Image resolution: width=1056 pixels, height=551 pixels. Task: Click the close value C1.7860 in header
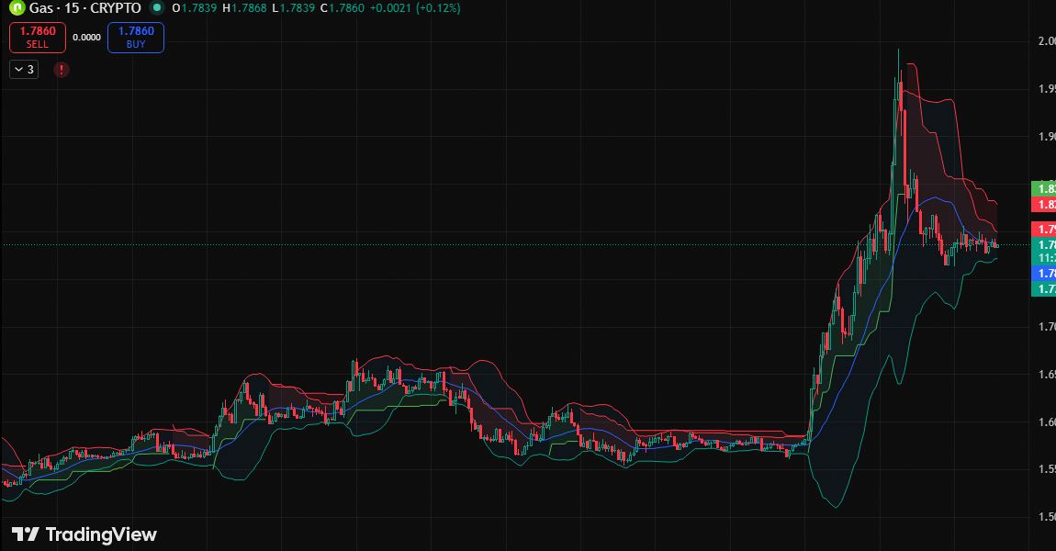click(336, 8)
